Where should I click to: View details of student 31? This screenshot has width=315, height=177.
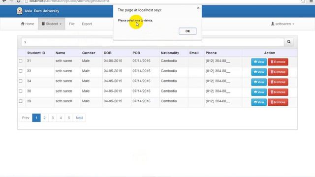coord(259,62)
